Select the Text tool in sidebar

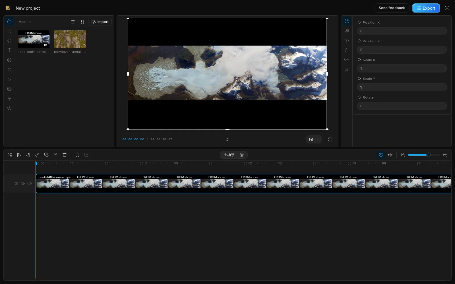point(9,50)
